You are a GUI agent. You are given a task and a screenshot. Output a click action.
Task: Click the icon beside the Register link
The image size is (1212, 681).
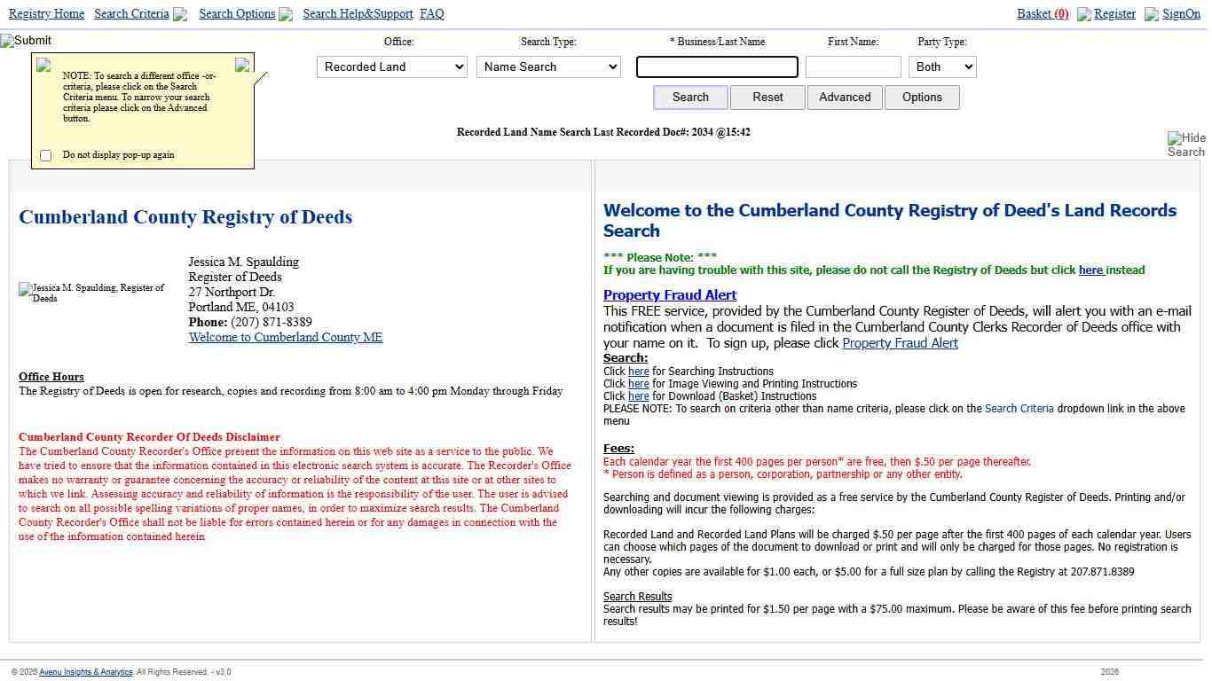pyautogui.click(x=1083, y=15)
